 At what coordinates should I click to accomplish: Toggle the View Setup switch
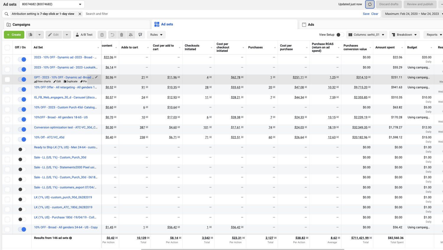point(340,35)
